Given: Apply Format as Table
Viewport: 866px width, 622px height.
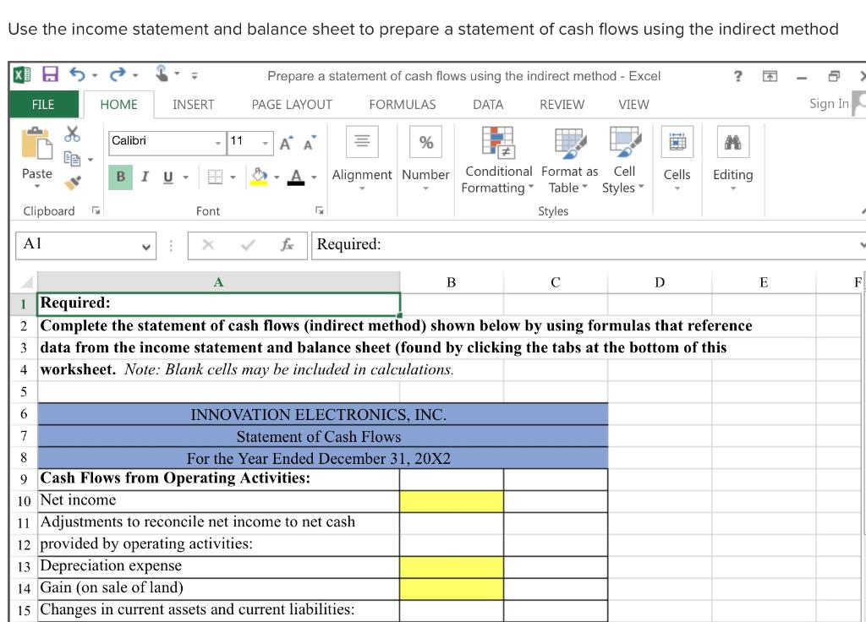Looking at the screenshot, I should 570,161.
